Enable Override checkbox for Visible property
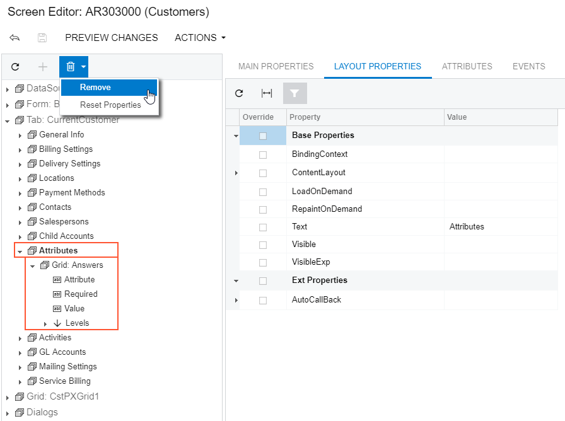 point(263,245)
